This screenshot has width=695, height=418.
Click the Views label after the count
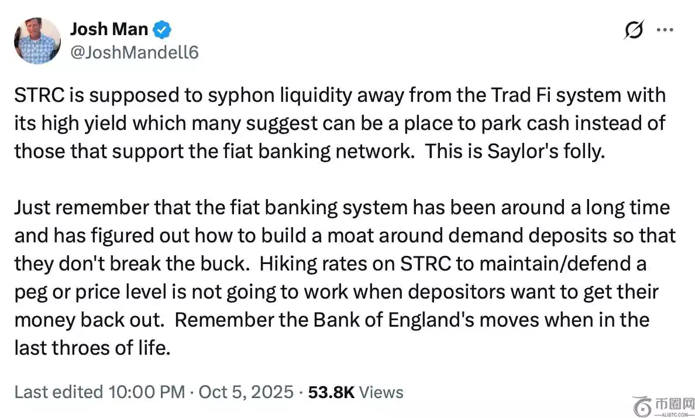[381, 392]
